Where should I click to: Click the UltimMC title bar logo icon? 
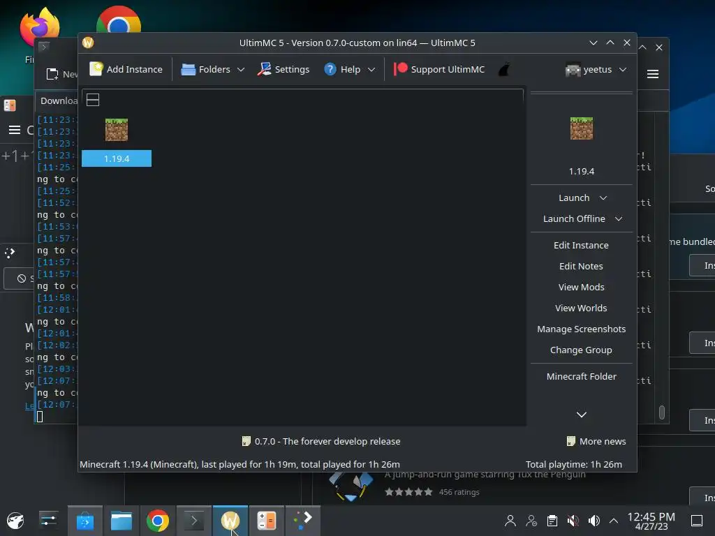[x=88, y=43]
